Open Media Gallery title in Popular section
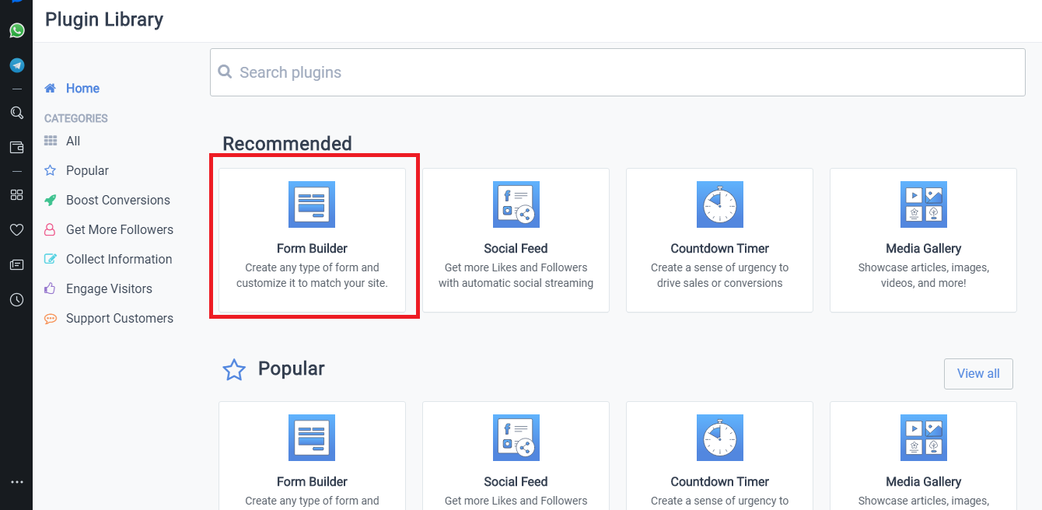Screen dimensions: 1042x510 pyautogui.click(x=924, y=482)
